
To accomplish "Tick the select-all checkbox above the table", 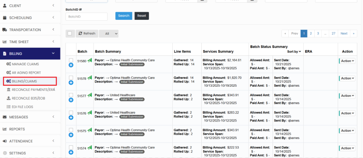I will 70,34.
